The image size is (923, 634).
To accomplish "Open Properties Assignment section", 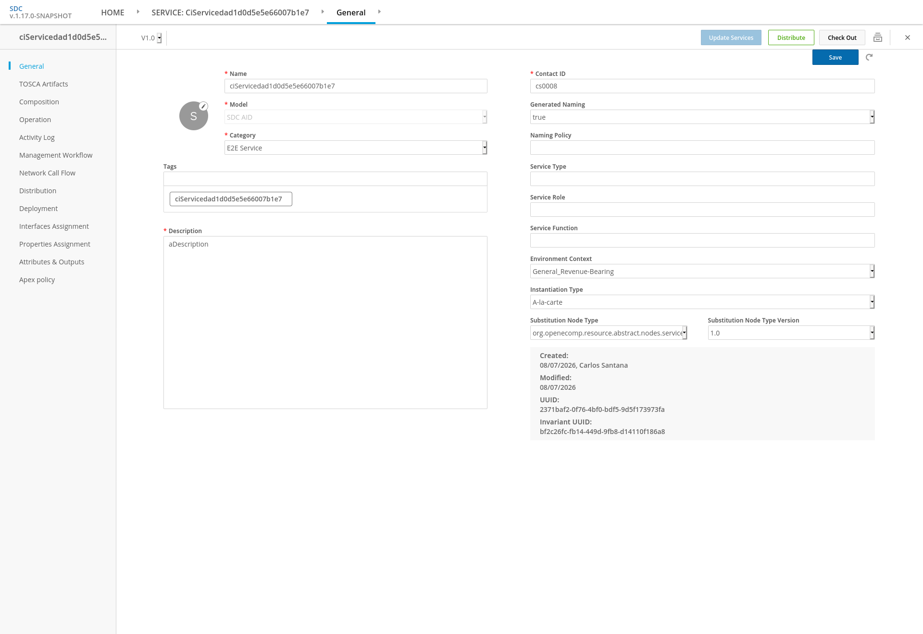I will click(55, 244).
